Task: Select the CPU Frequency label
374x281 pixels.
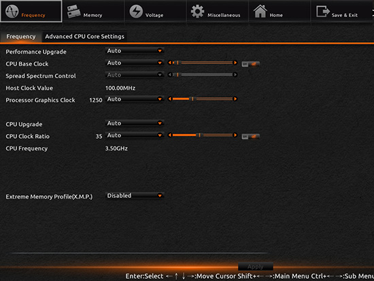Action: pyautogui.click(x=27, y=148)
